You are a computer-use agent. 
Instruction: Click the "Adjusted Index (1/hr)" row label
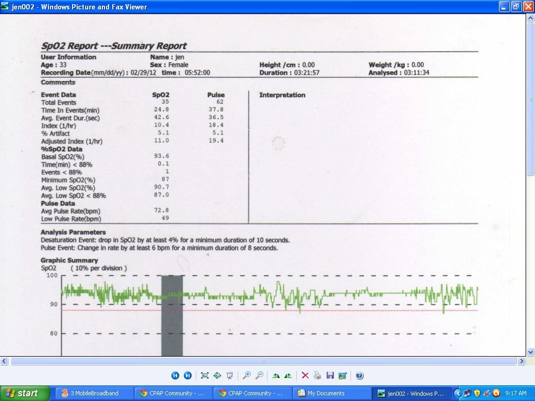pyautogui.click(x=72, y=141)
